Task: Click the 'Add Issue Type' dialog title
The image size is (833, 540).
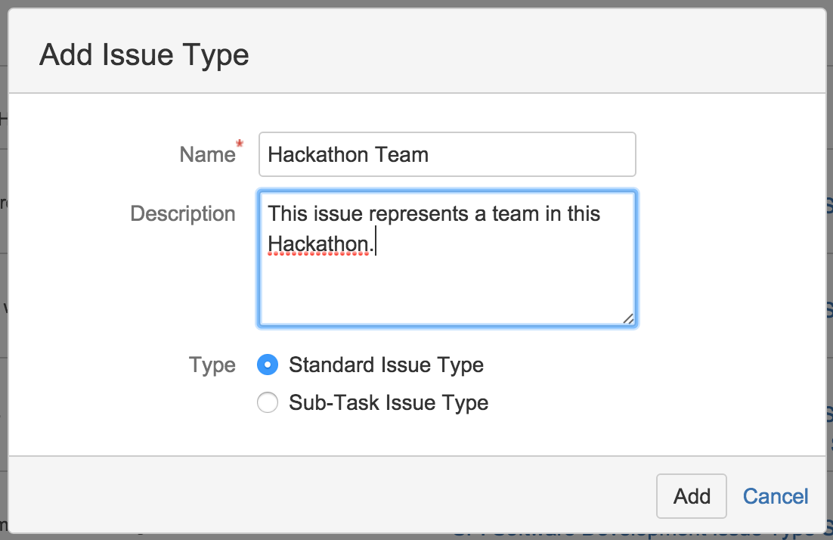Action: 144,54
